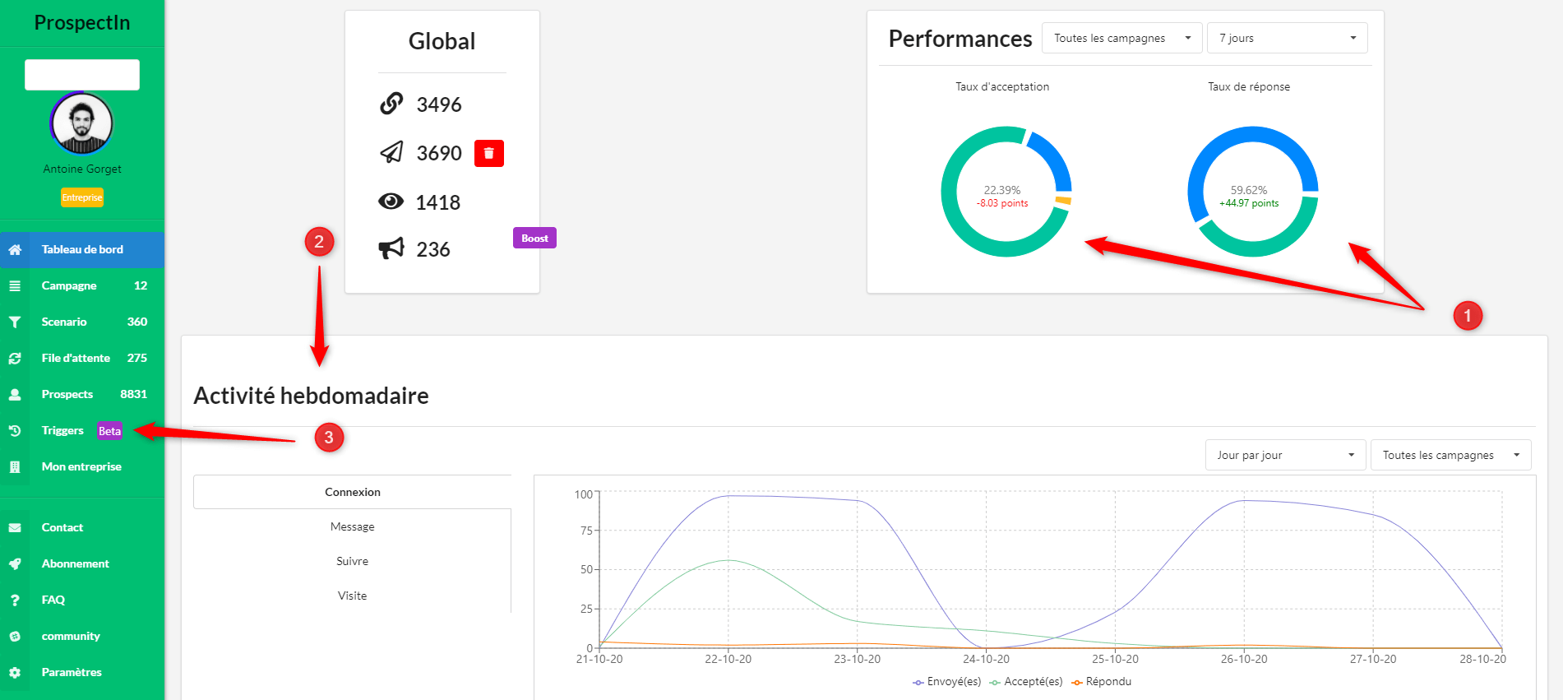The width and height of the screenshot is (1563, 700).
Task: Click the home icon for Tableau de bord
Action: click(15, 249)
